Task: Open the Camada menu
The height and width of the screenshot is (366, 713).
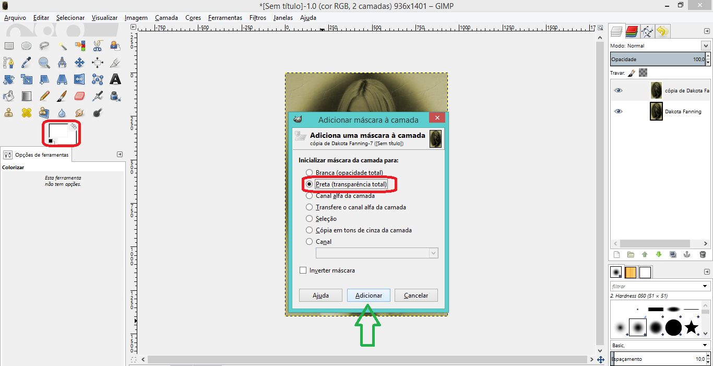Action: point(167,18)
